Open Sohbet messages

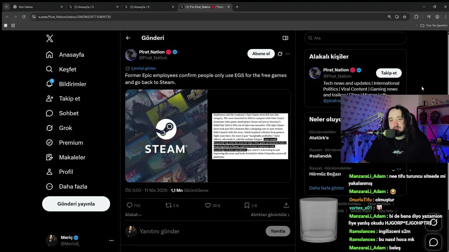62,113
